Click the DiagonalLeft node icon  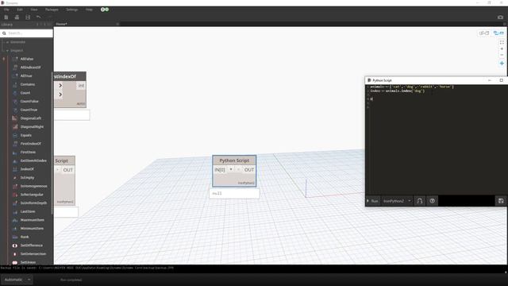[15, 118]
